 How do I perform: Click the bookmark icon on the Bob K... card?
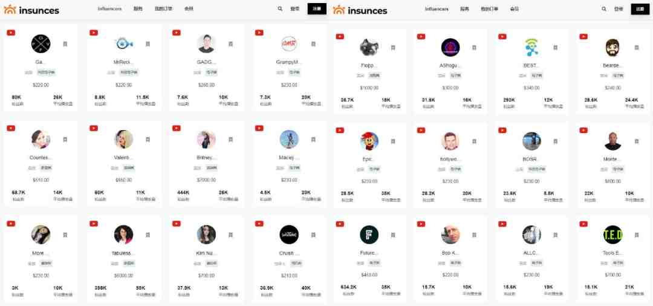(x=474, y=235)
